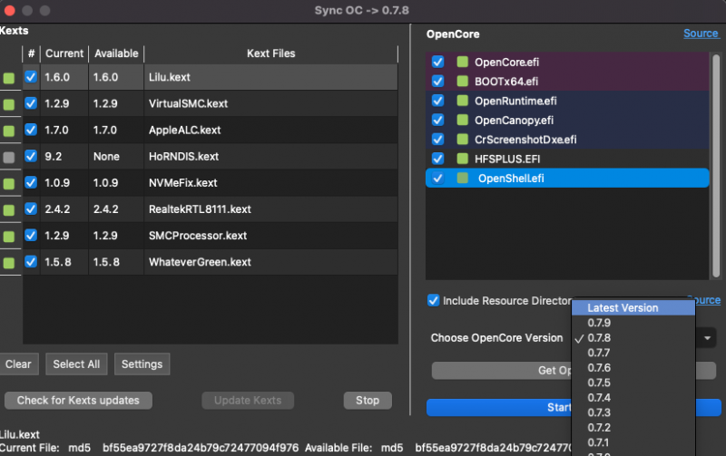Click gray status square beside HoRNDIS.kext
Image resolution: width=726 pixels, height=456 pixels.
pos(9,157)
